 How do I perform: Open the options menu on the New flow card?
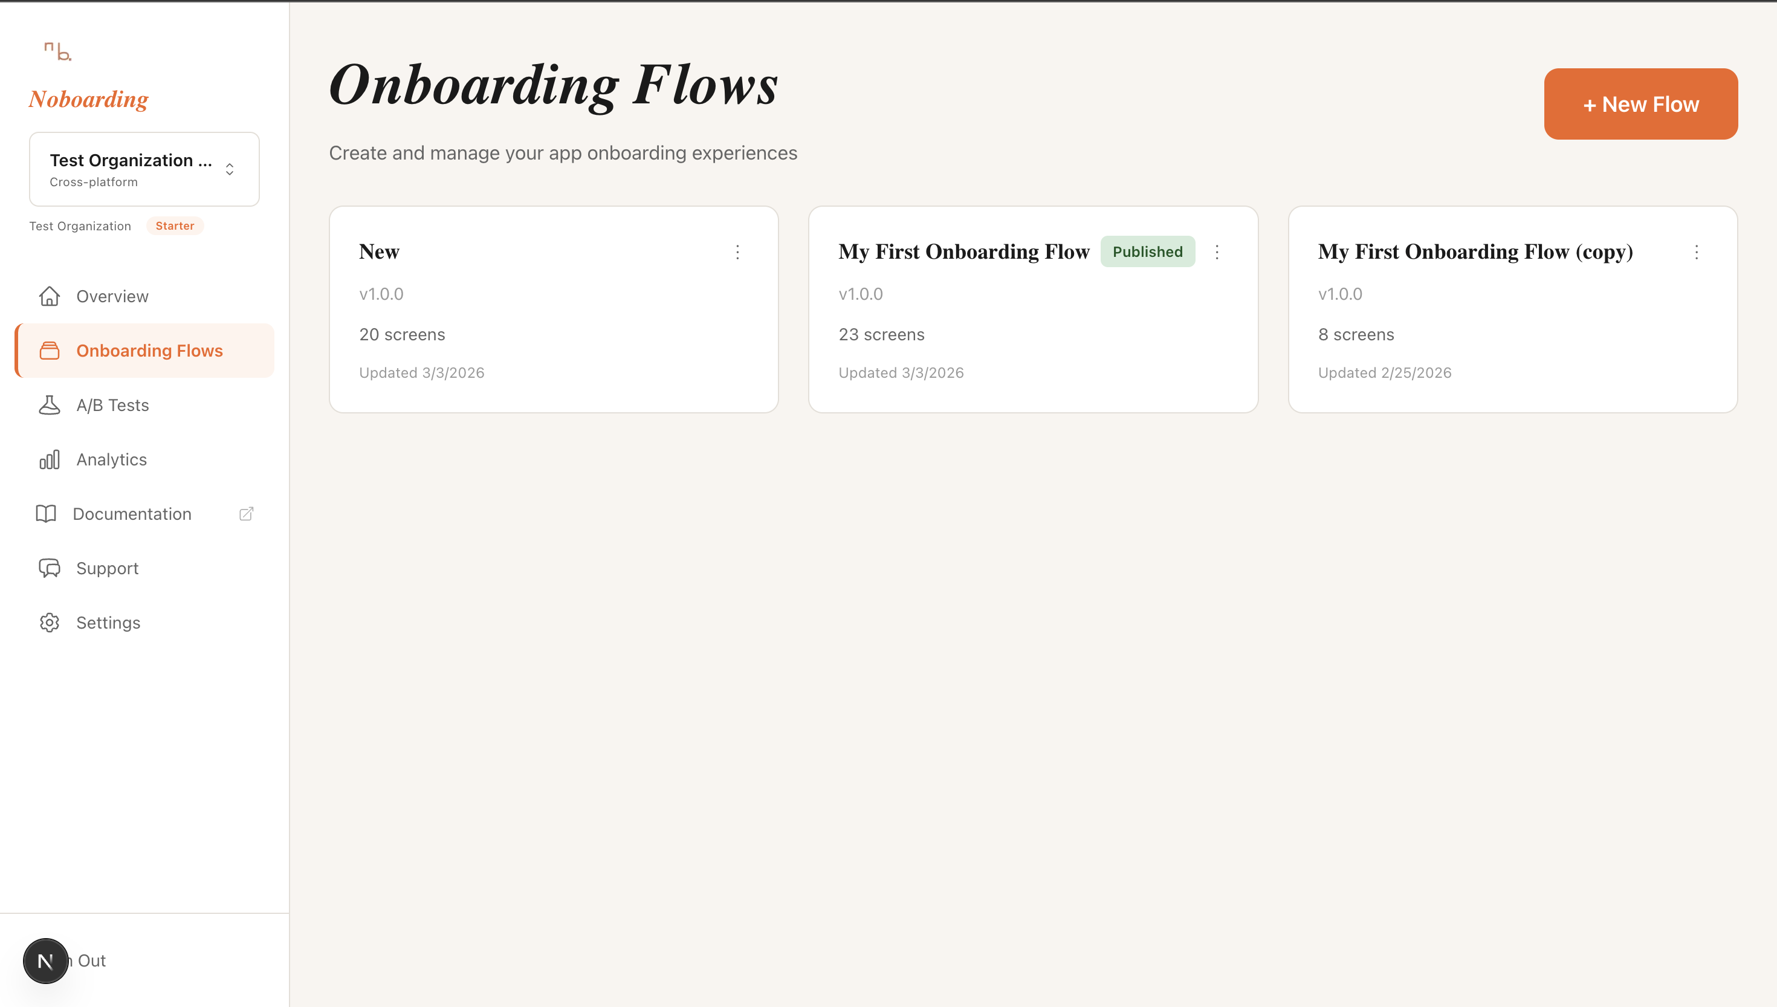click(x=737, y=253)
